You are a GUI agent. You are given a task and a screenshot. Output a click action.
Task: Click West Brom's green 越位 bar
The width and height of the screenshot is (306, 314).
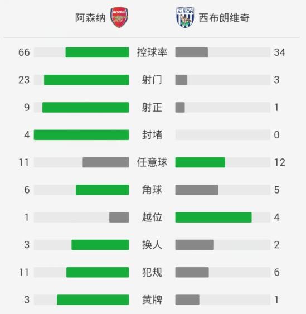(213, 218)
